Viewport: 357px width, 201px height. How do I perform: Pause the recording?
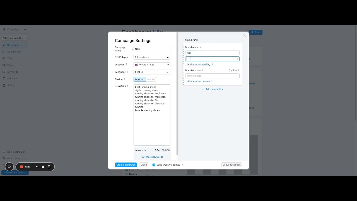43,167
